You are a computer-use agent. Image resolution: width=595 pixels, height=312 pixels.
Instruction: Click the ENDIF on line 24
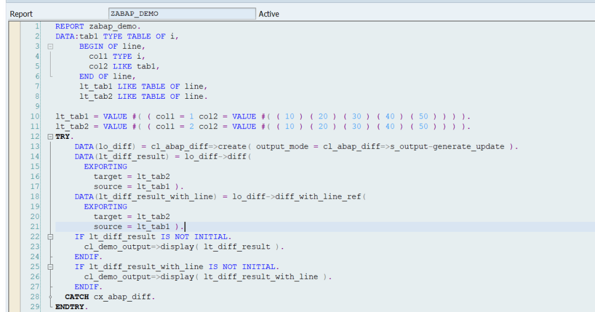(88, 257)
